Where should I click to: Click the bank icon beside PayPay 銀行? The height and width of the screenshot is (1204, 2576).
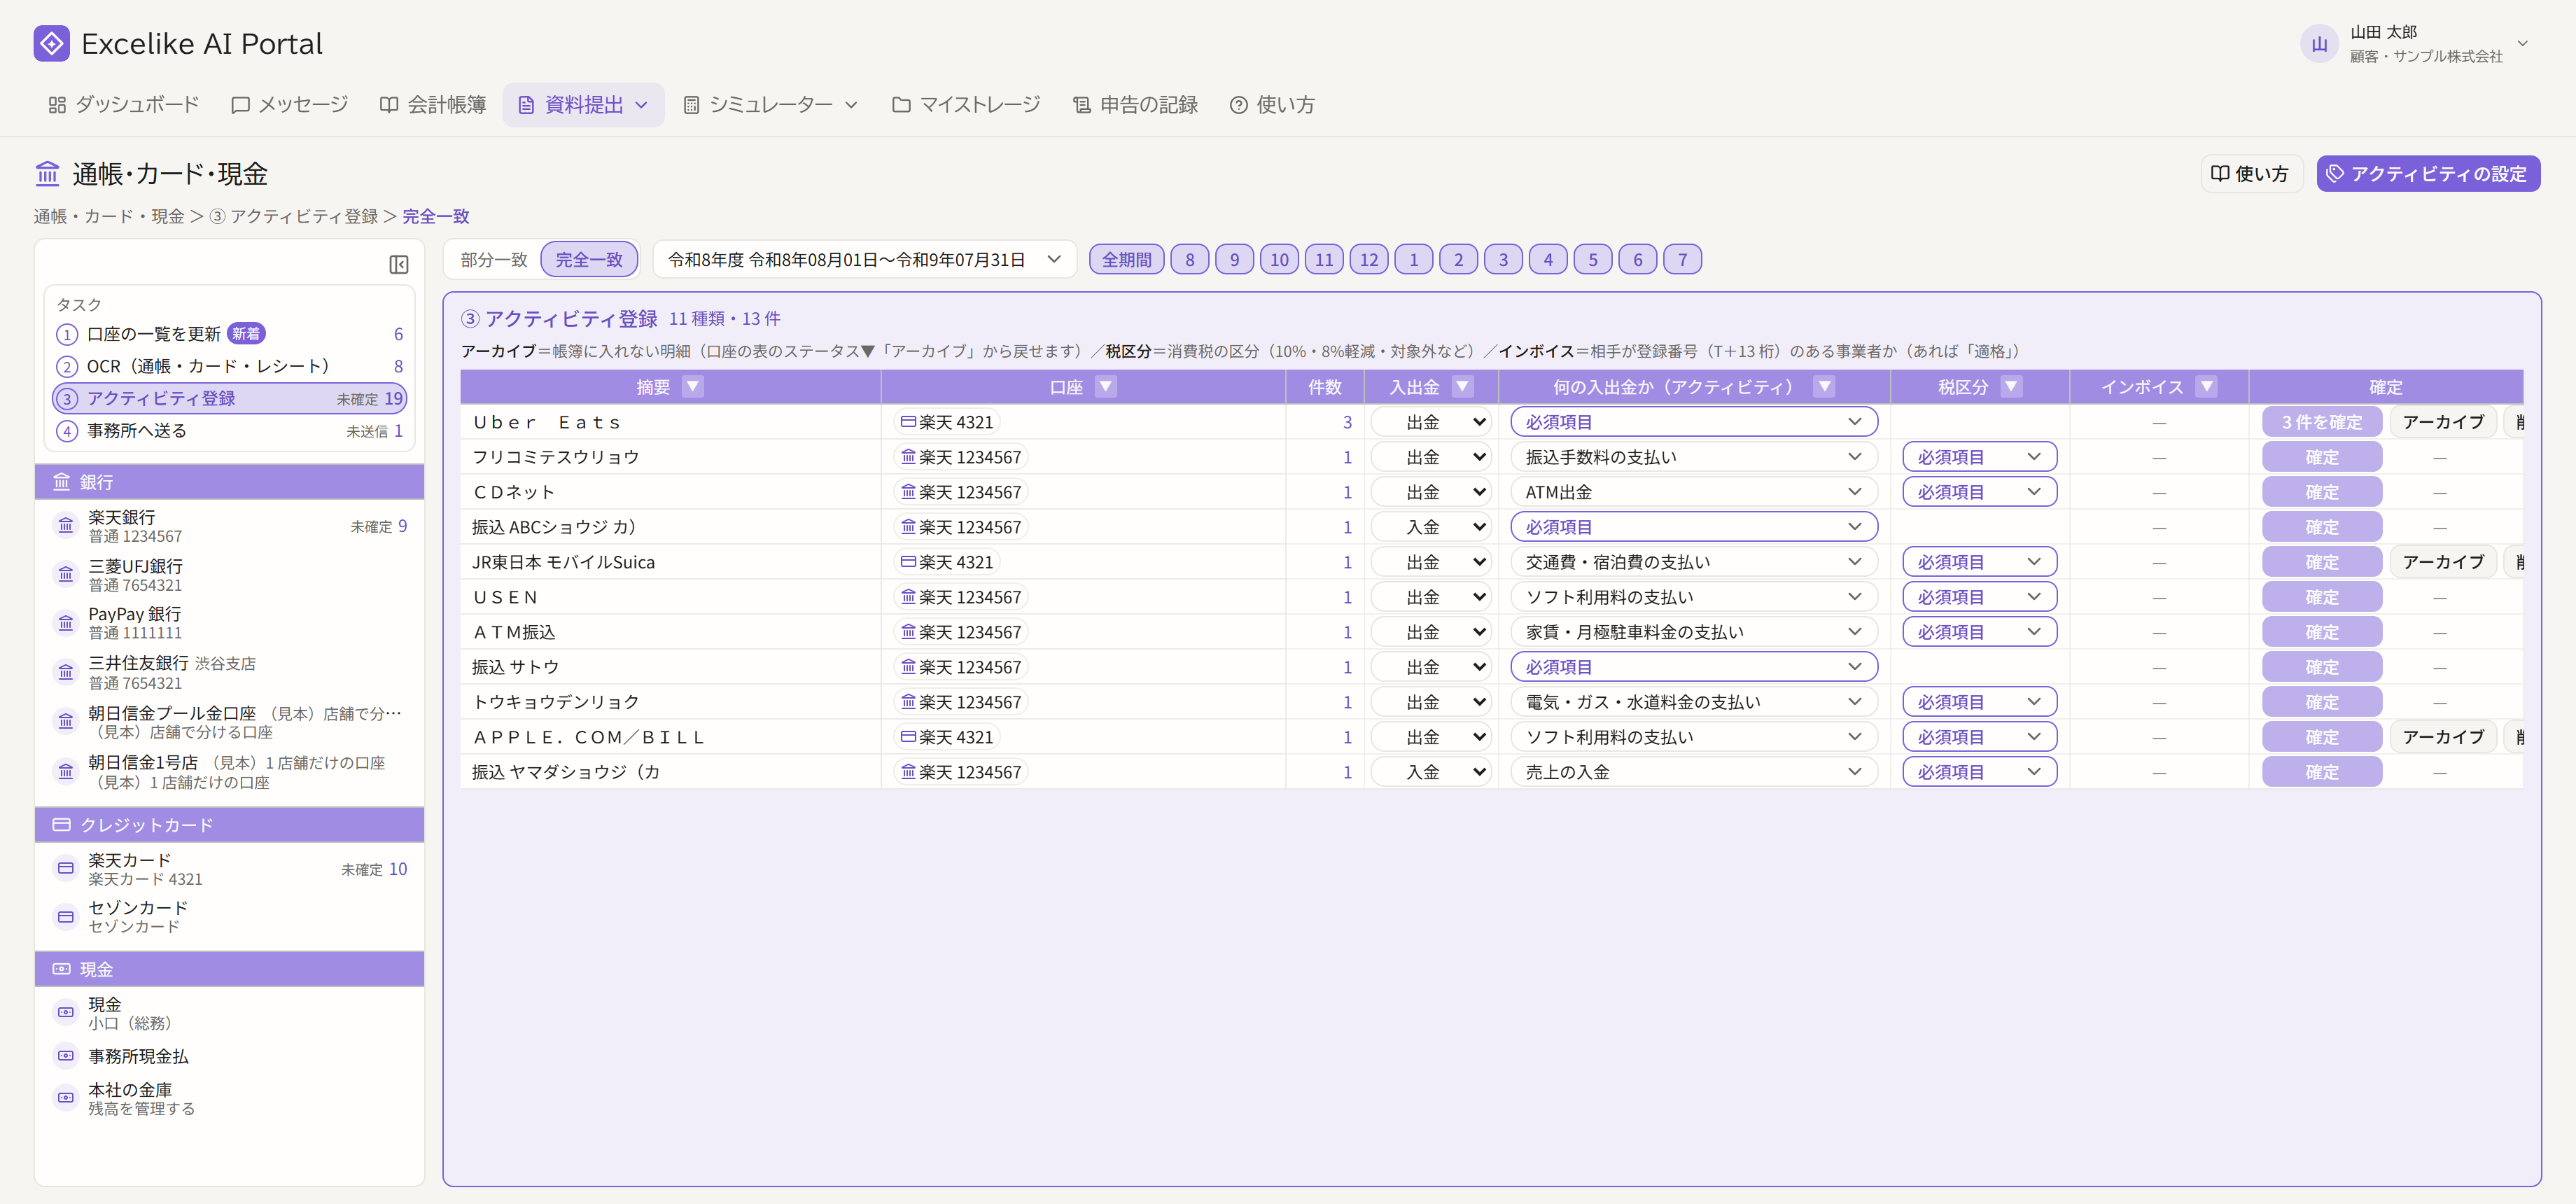66,623
